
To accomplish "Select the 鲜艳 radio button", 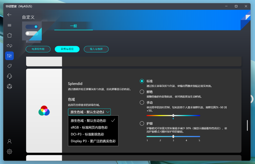I will 142,91.
